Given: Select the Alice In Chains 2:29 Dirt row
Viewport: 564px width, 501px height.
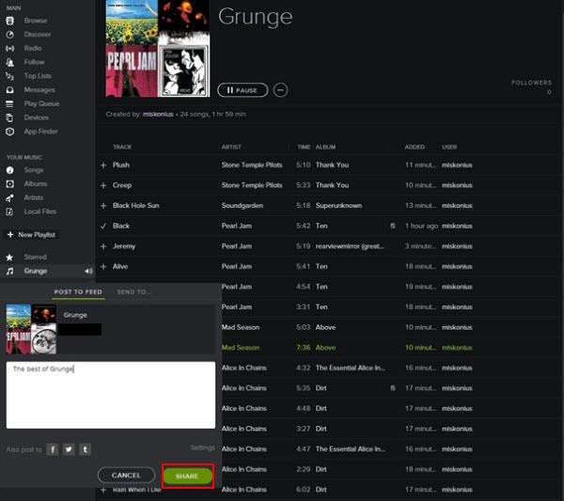Looking at the screenshot, I should [x=347, y=469].
